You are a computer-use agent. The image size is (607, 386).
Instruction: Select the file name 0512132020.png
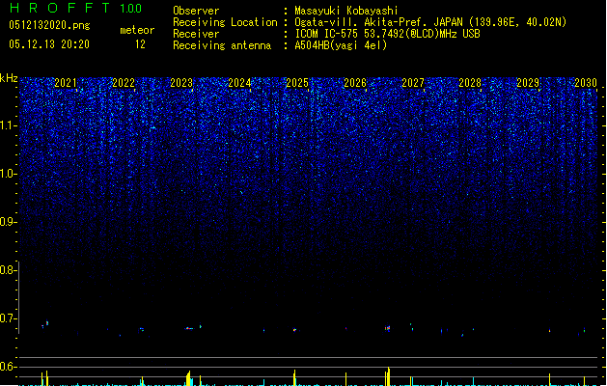[x=49, y=25]
